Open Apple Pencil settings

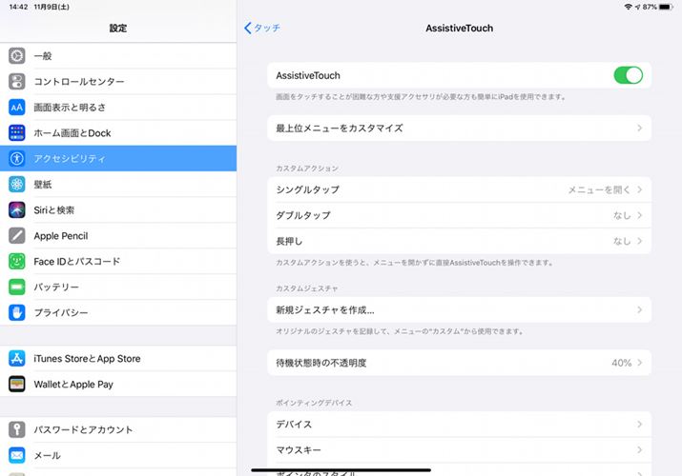[x=118, y=235]
